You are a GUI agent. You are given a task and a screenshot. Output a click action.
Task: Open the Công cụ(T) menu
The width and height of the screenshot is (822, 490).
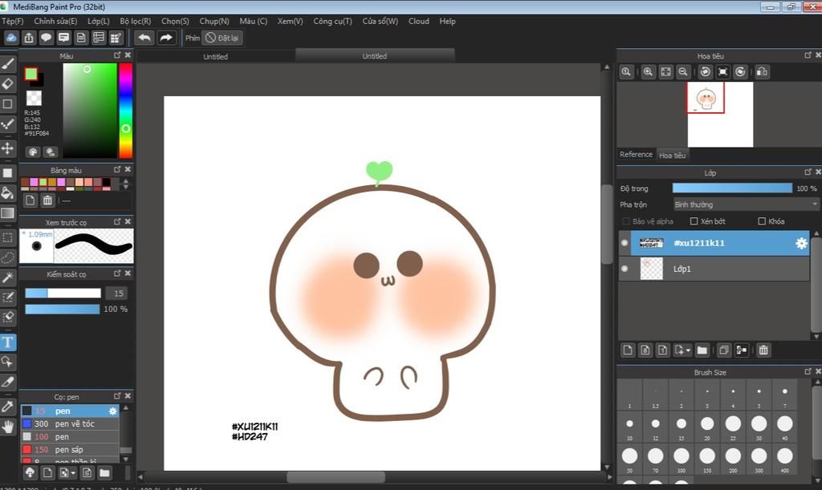tap(333, 22)
